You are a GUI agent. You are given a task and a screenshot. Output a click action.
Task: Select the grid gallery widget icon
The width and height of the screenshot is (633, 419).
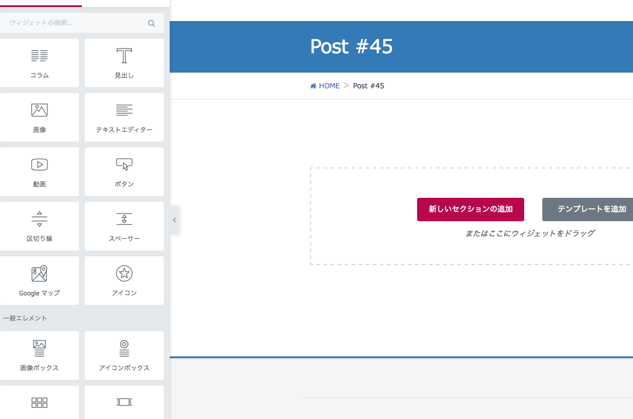pyautogui.click(x=40, y=403)
